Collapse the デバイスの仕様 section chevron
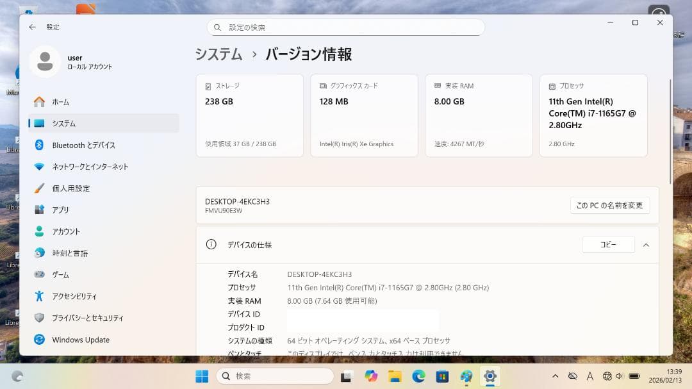692x389 pixels. coord(646,245)
